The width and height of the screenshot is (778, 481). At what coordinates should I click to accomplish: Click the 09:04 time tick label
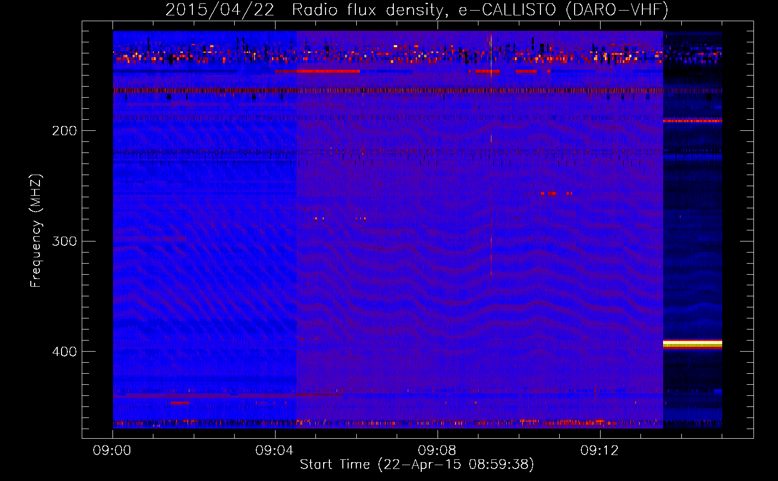(x=275, y=451)
